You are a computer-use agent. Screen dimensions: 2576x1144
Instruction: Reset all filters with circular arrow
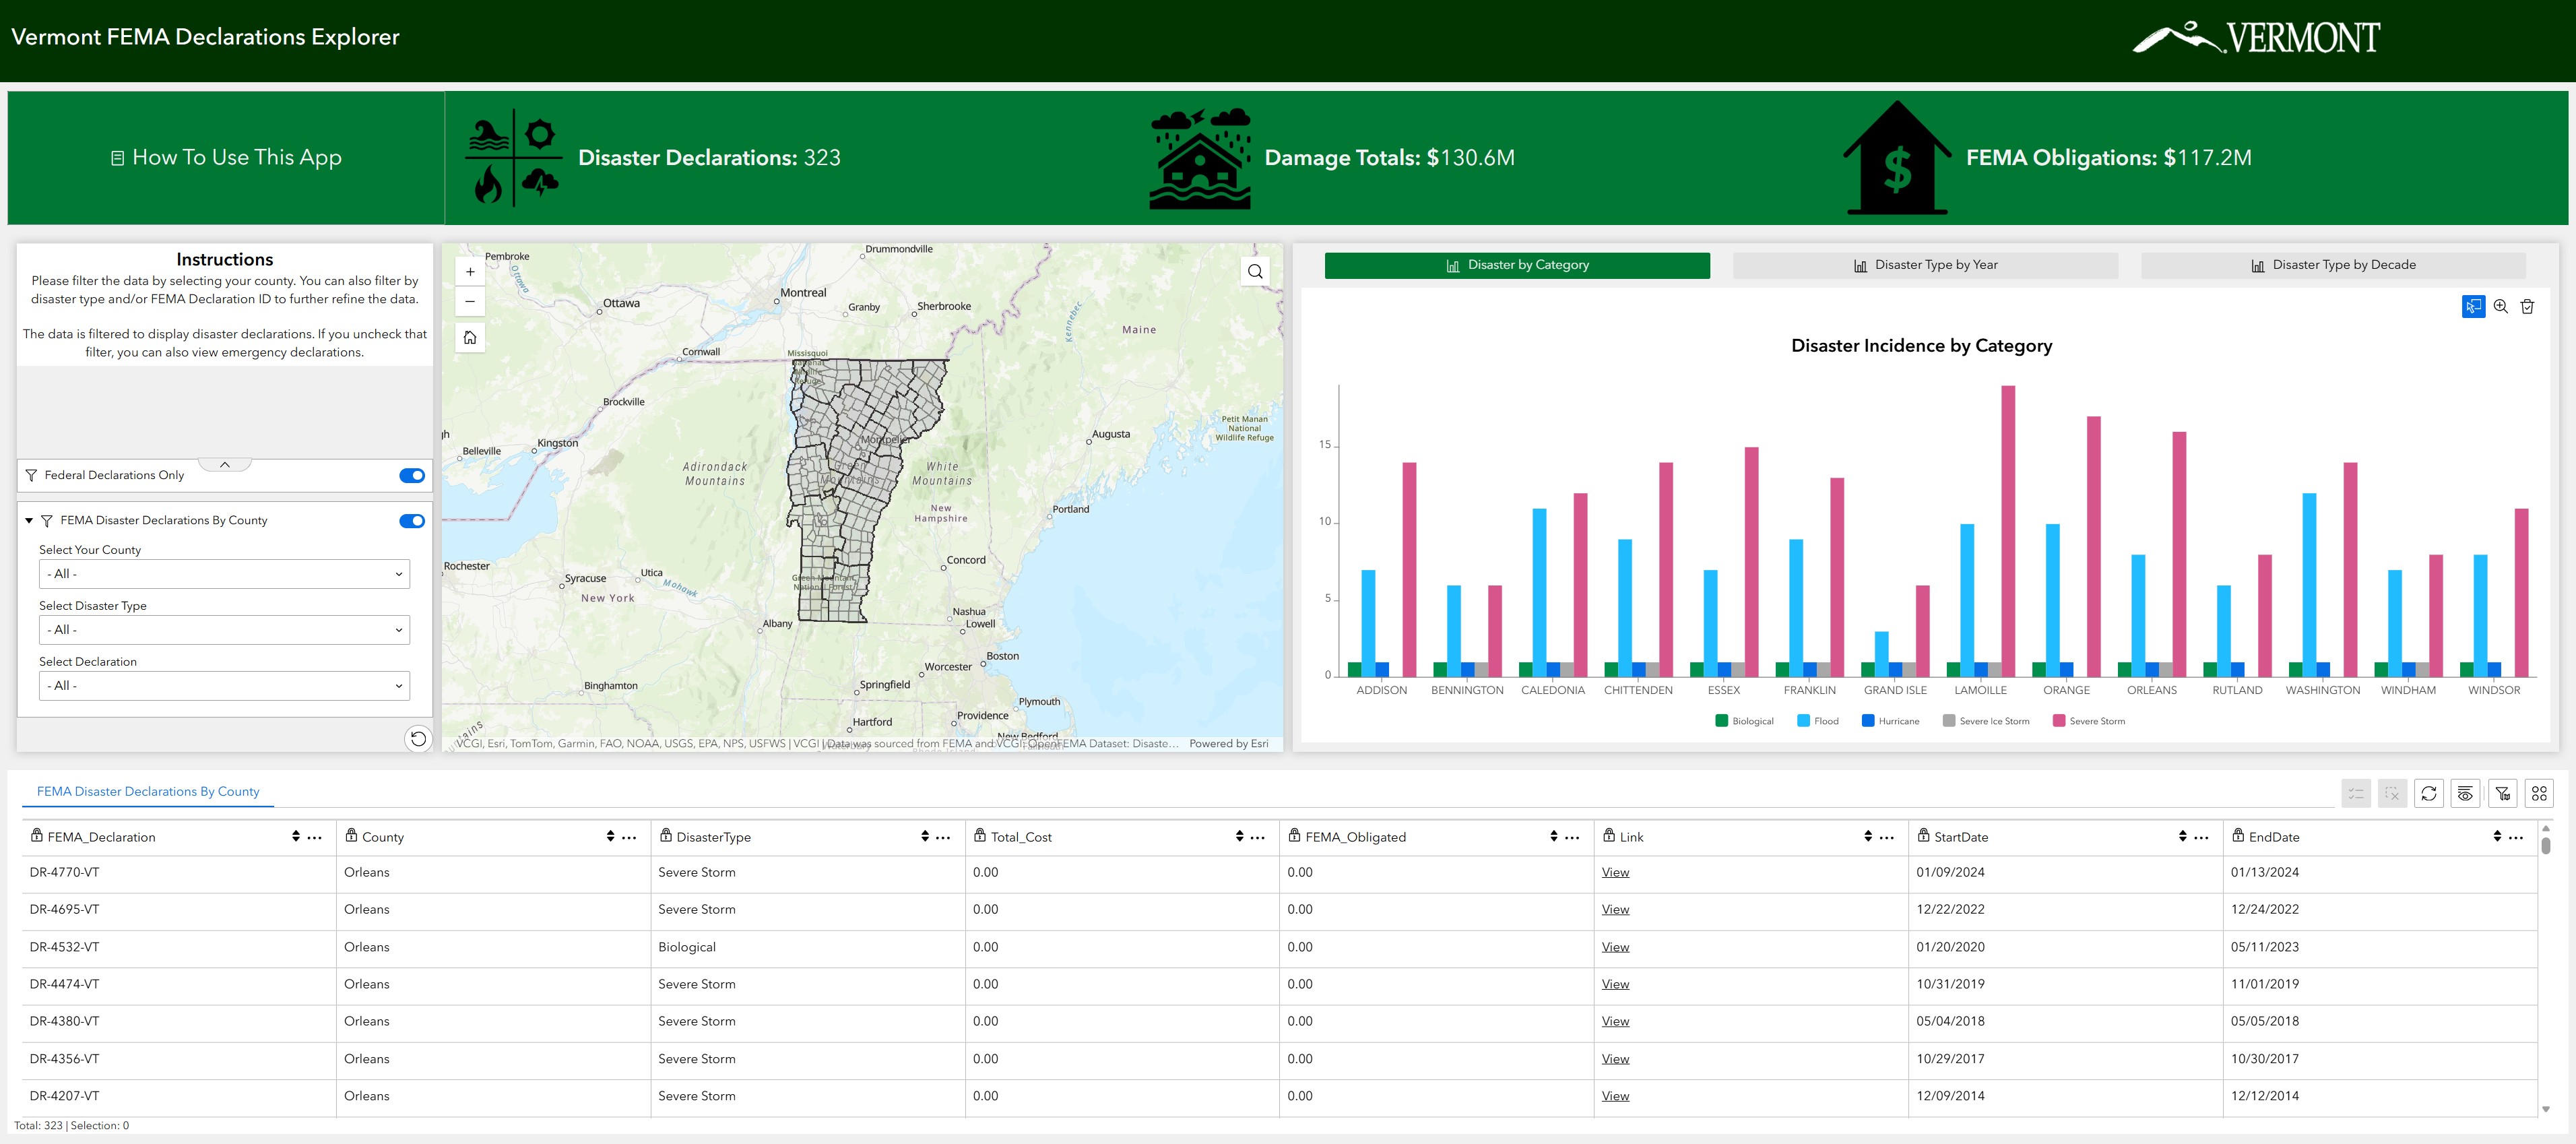point(418,739)
